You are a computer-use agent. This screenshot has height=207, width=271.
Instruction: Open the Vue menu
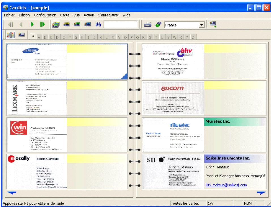click(76, 15)
